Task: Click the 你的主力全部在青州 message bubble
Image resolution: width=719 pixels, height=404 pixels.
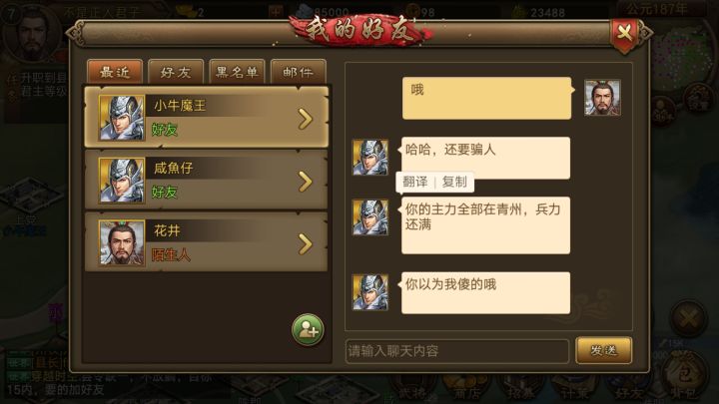Action: 485,225
